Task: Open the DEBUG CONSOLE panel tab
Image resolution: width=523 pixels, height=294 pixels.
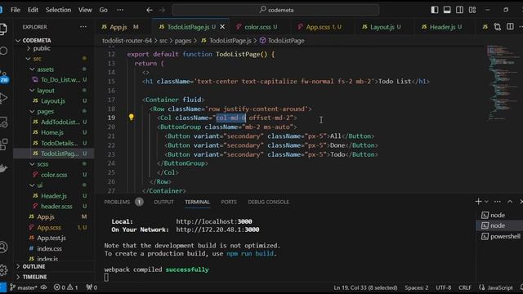Action: coord(269,202)
